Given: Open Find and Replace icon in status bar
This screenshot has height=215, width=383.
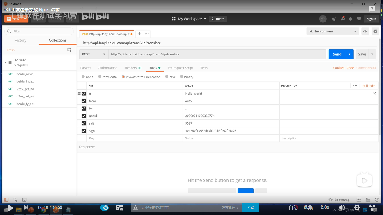Looking at the screenshot, I should (15, 200).
